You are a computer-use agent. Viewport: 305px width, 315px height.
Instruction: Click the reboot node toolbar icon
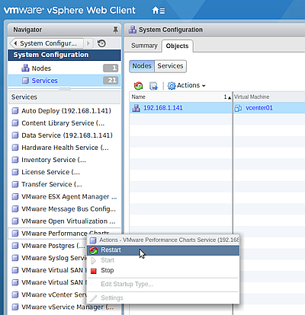click(x=138, y=86)
